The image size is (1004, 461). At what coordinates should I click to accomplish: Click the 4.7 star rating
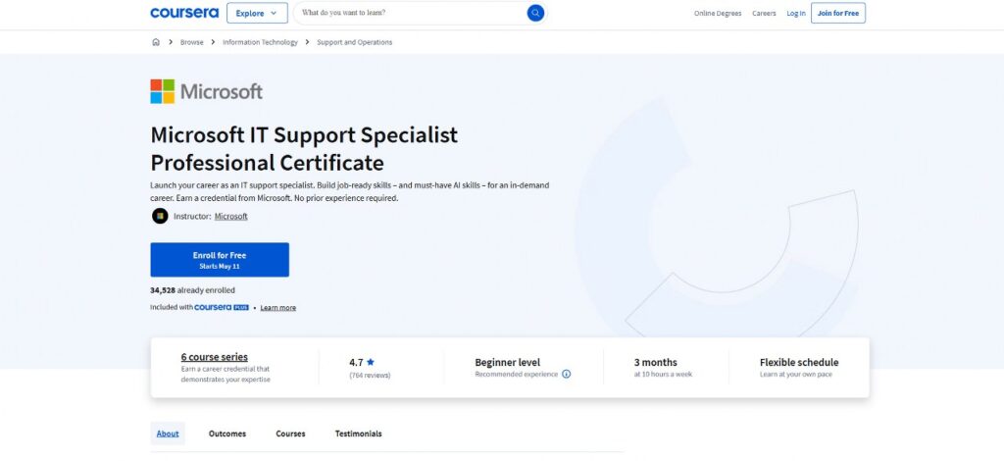[362, 362]
